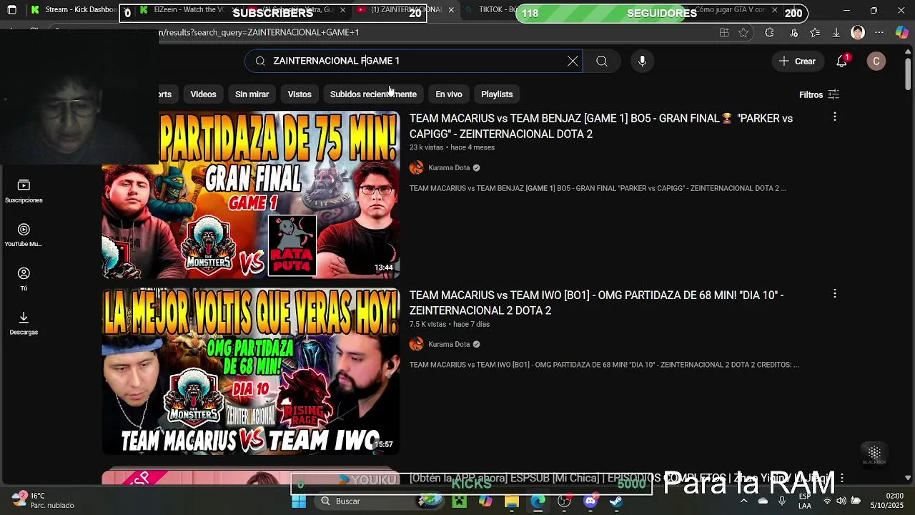Viewport: 915px width, 515px height.
Task: Open Descargas in the sidebar
Action: point(24,323)
